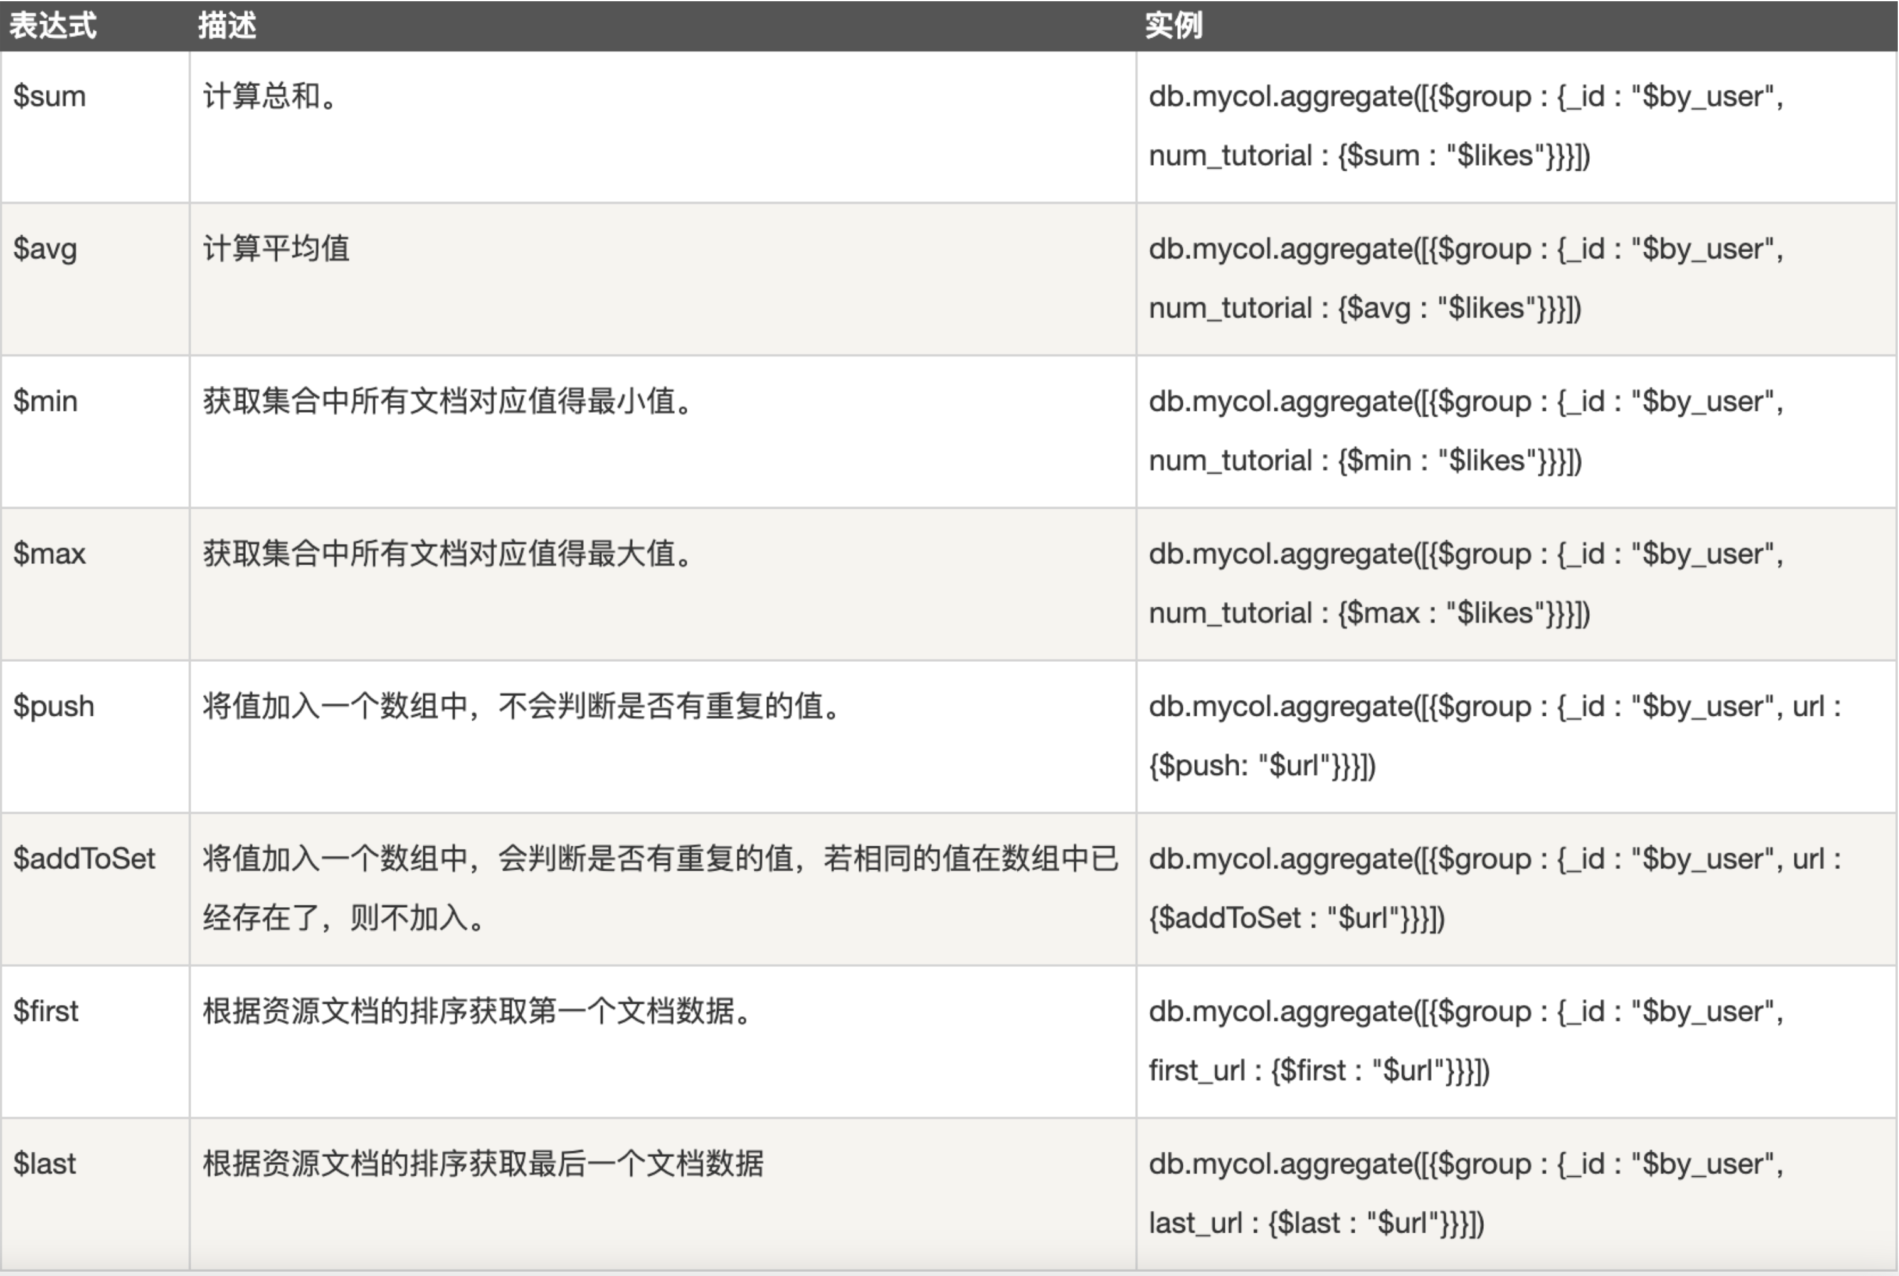Click description 获取集合中所有文档对应值得最小值。
Image resolution: width=1899 pixels, height=1276 pixels.
[447, 401]
